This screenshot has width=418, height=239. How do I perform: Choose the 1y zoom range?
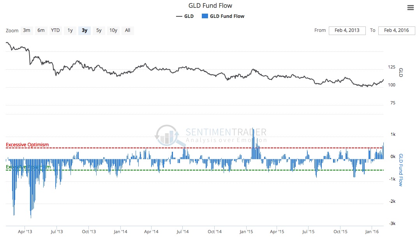tap(70, 30)
